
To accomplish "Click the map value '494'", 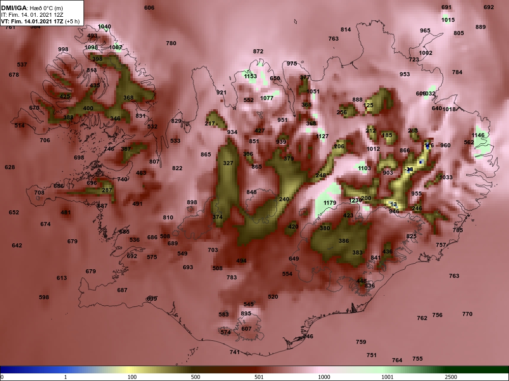I will click(x=241, y=261).
